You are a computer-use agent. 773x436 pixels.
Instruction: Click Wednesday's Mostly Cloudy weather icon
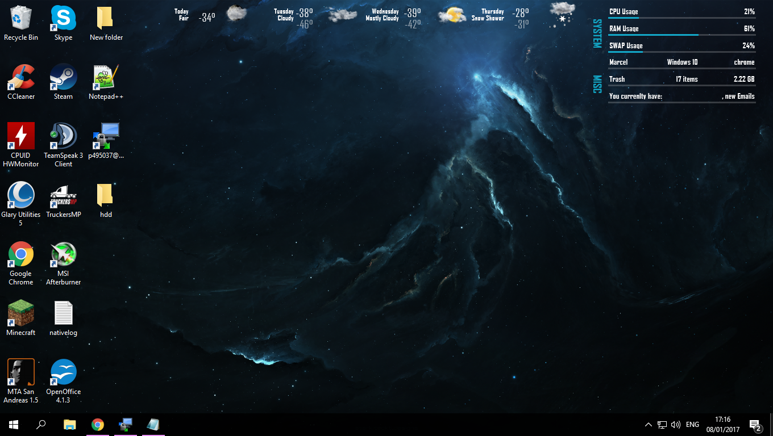452,15
